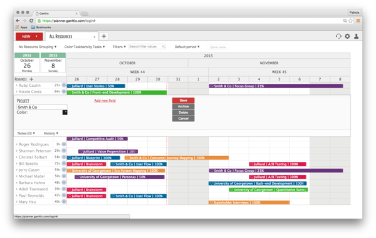The image size is (376, 238).
Task: Click the Save button in project panel
Action: 183,101
